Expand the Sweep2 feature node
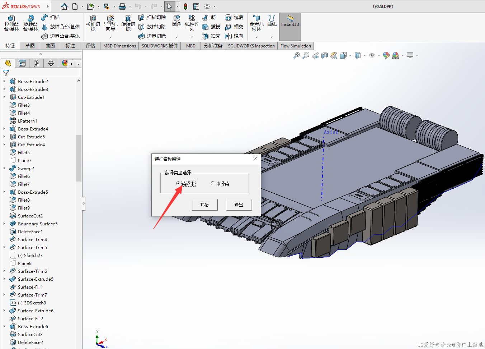The width and height of the screenshot is (485, 349). 4,169
